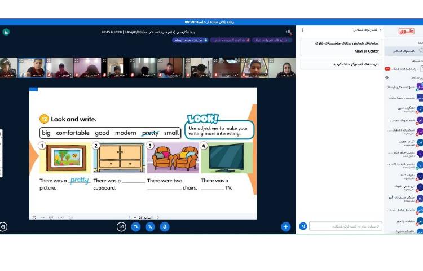Open the slide number dropdown
This screenshot has width=423, height=271.
tap(143, 217)
